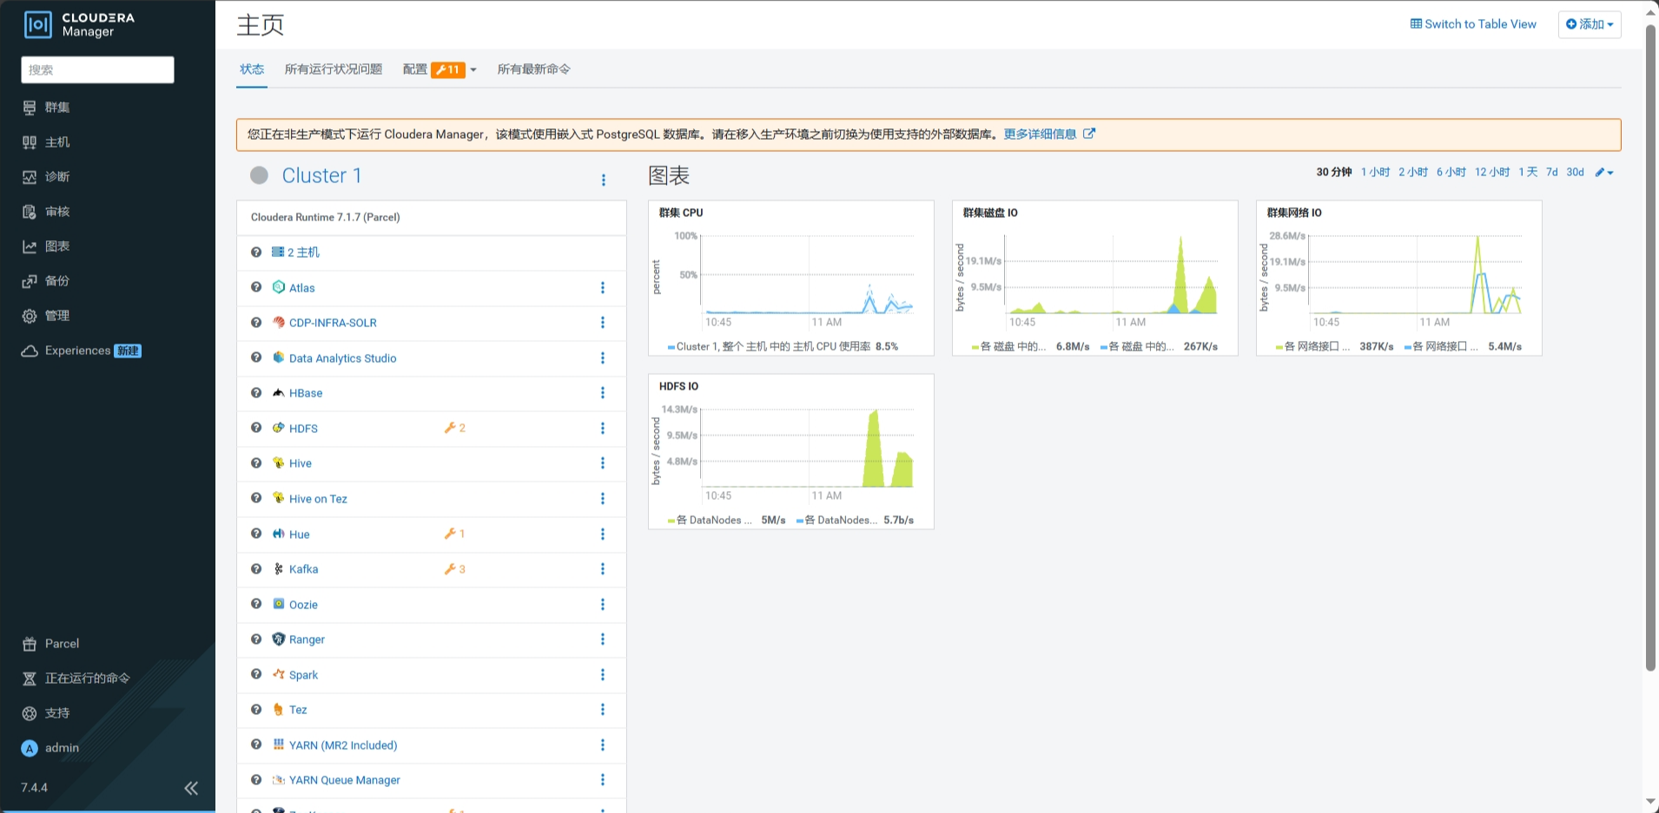
Task: Open the 诊断 sidebar menu
Action: [x=47, y=177]
